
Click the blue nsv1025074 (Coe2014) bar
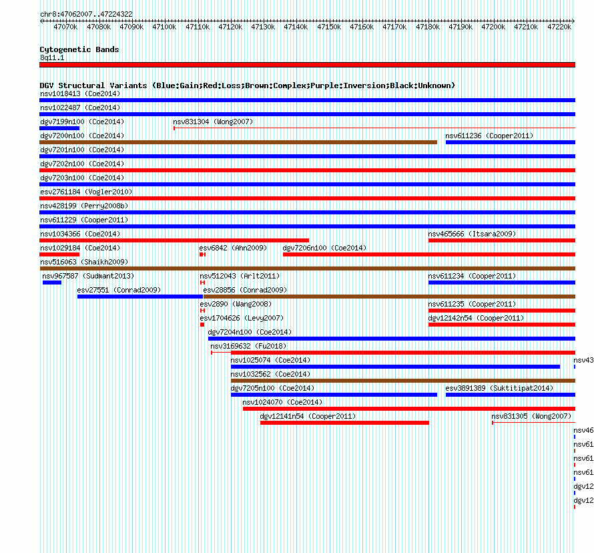pyautogui.click(x=396, y=367)
